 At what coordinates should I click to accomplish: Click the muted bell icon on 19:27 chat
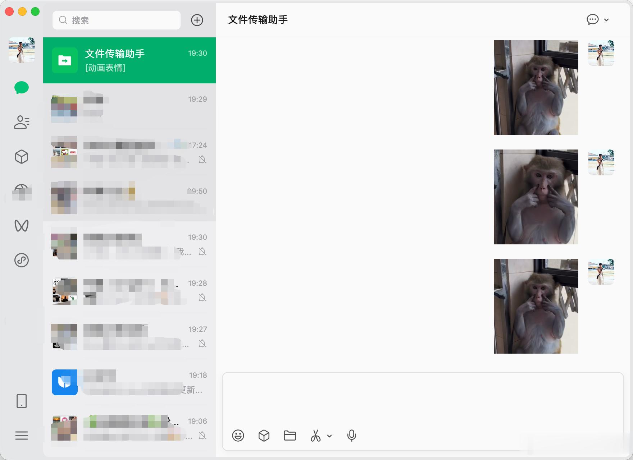pyautogui.click(x=202, y=344)
